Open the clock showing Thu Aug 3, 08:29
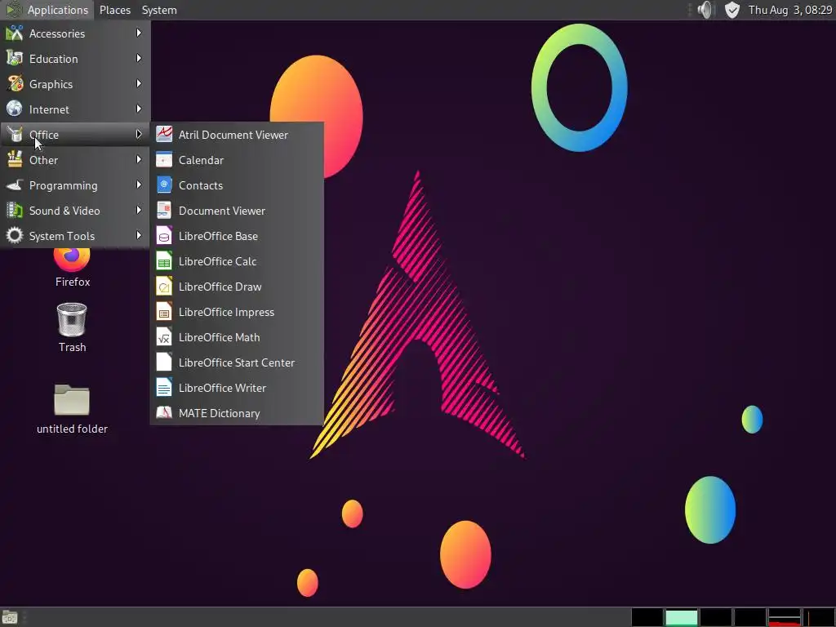 tap(789, 10)
